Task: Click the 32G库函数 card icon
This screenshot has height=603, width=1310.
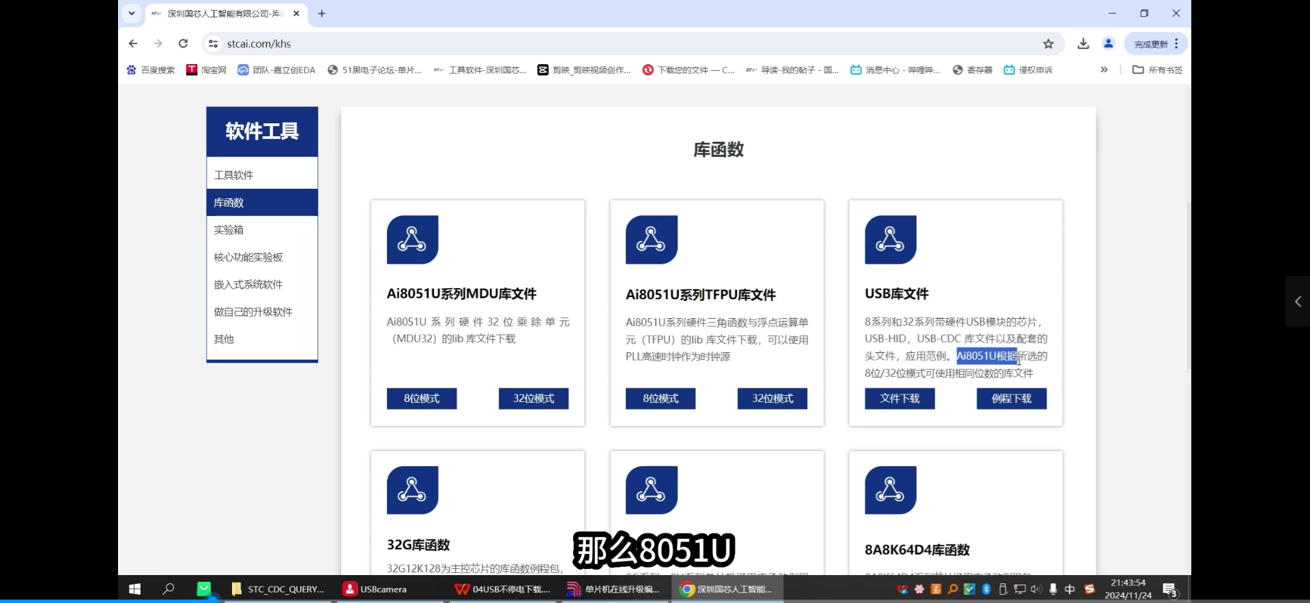Action: pos(412,490)
